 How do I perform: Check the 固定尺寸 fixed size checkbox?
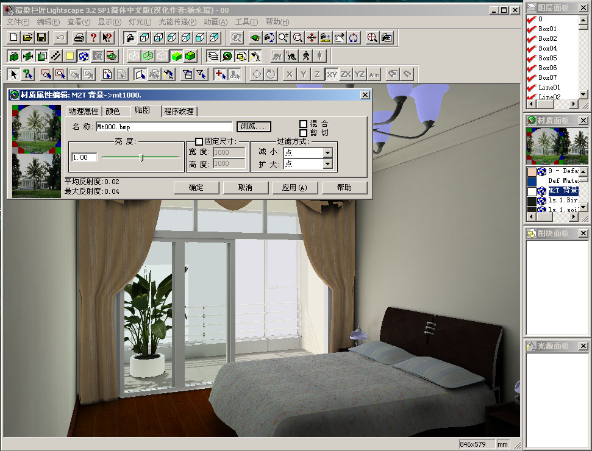point(199,141)
